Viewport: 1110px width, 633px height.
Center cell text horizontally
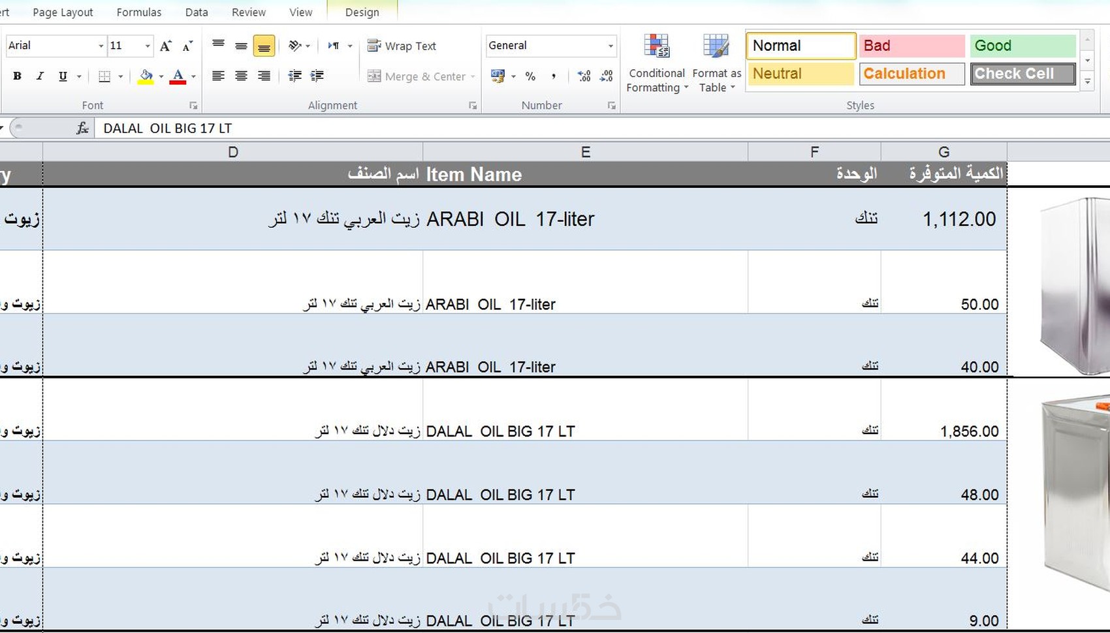click(x=241, y=76)
